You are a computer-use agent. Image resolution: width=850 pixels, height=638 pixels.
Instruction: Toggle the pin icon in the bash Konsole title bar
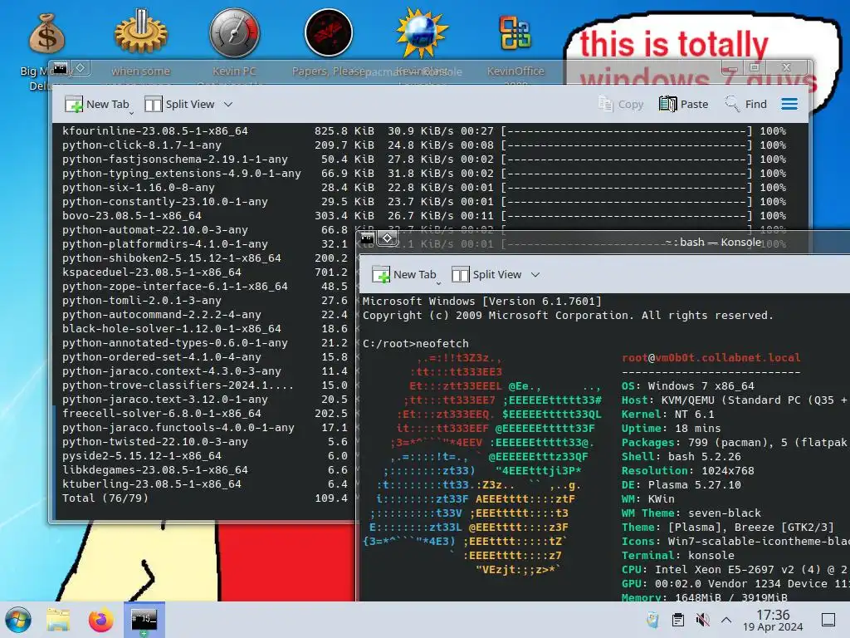tap(387, 238)
